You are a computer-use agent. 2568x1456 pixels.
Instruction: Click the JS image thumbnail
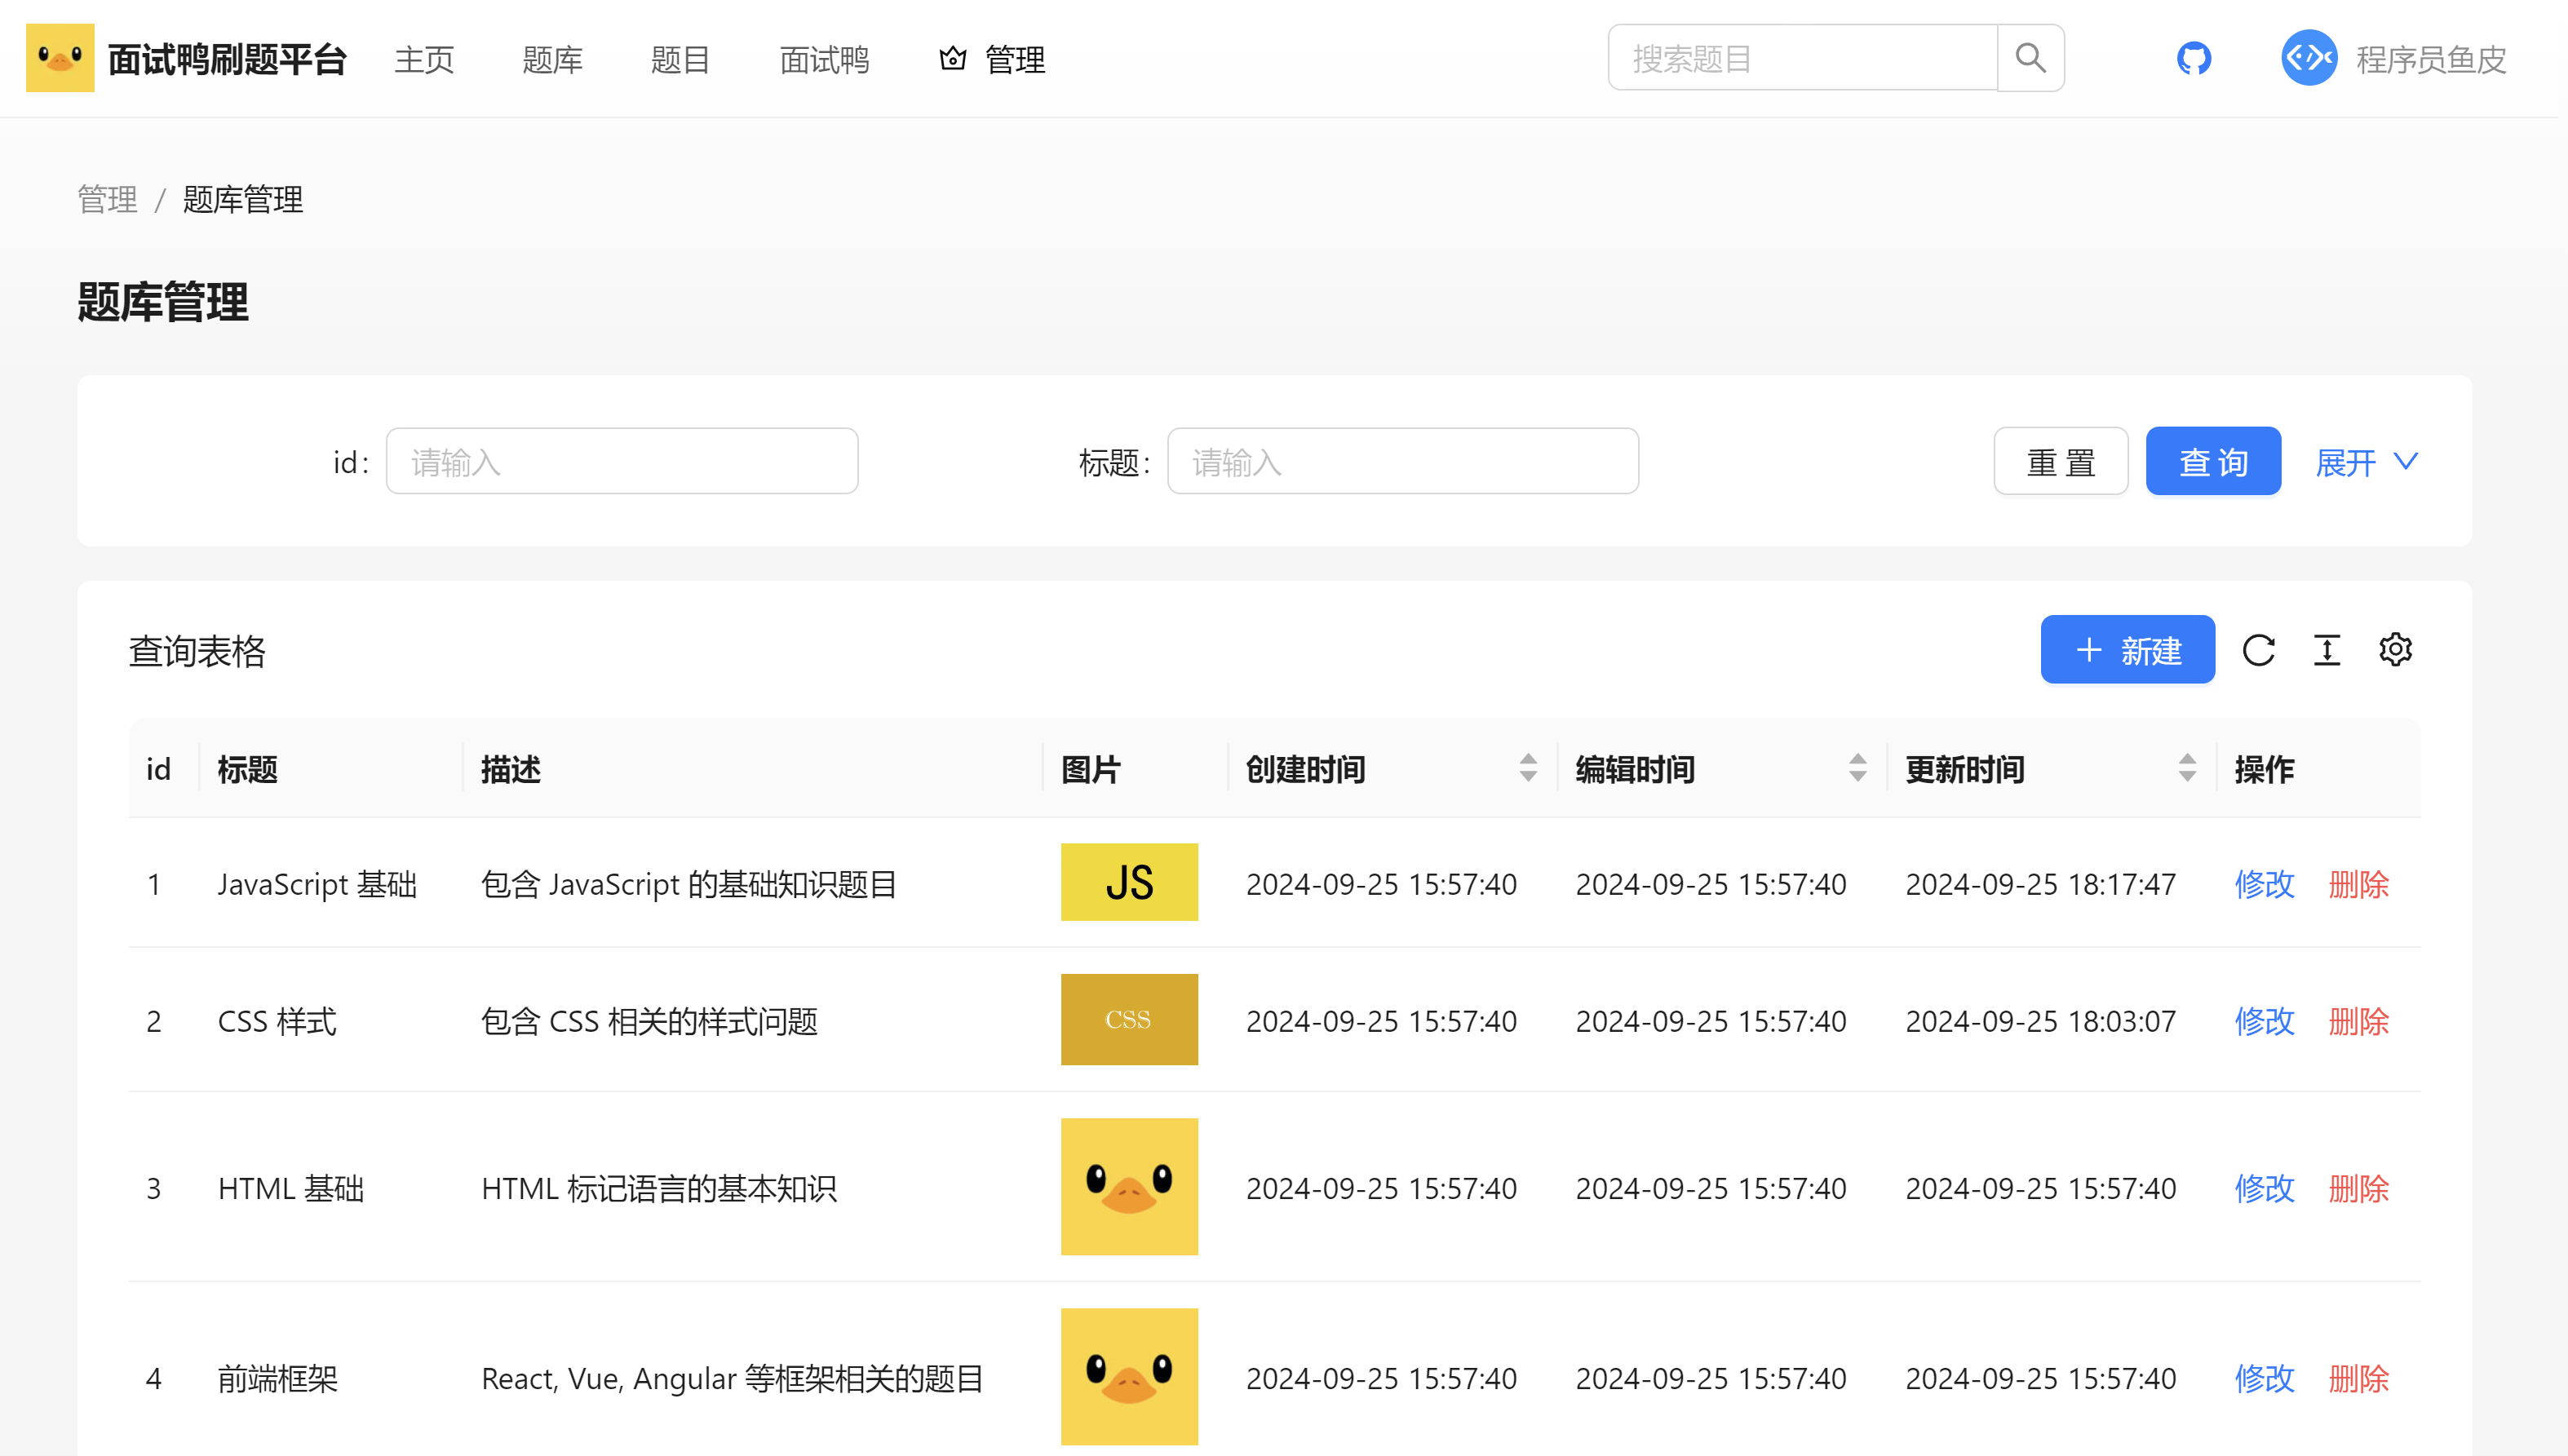pyautogui.click(x=1129, y=882)
